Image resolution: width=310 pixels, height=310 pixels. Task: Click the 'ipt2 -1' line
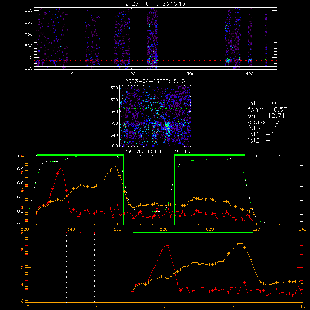pyautogui.click(x=261, y=140)
